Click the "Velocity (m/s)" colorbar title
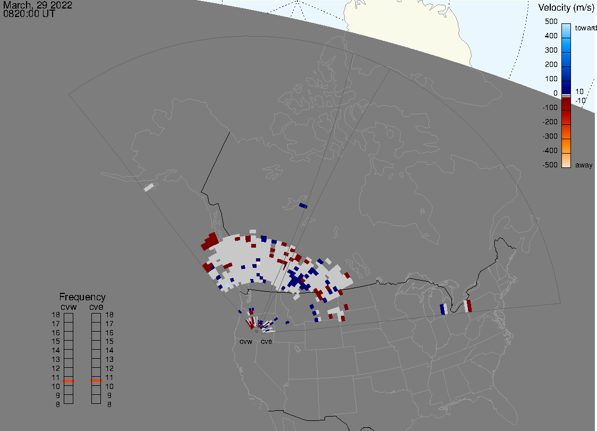 (566, 7)
